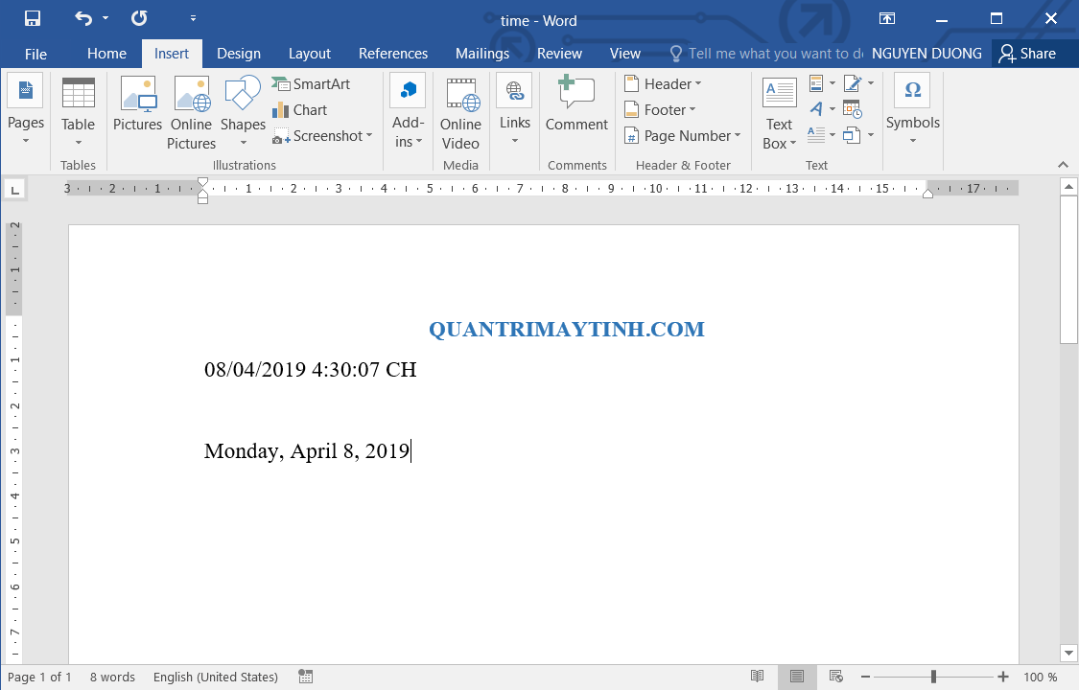Switch to Print Layout view
This screenshot has height=690, width=1079.
tap(797, 677)
